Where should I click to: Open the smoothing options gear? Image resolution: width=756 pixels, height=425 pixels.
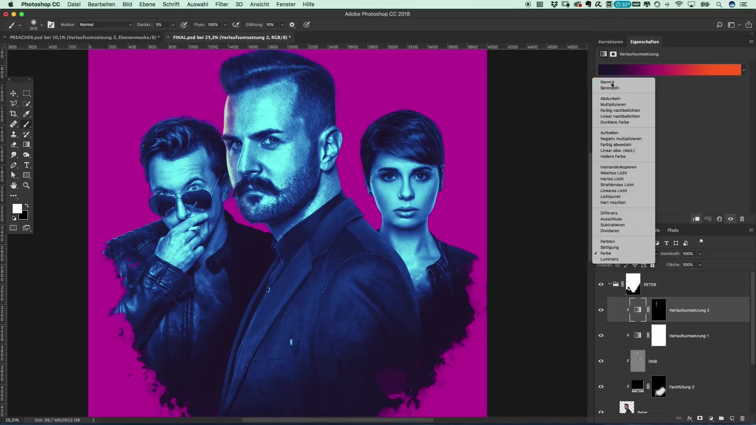(292, 24)
